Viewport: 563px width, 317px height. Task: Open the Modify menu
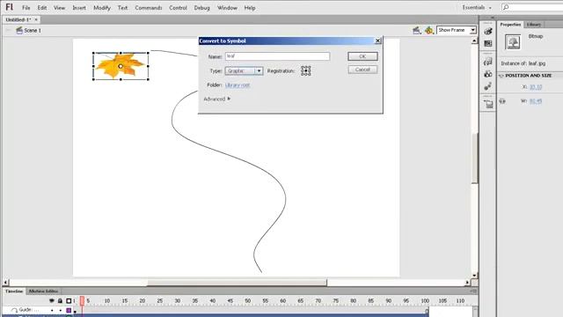click(x=102, y=8)
